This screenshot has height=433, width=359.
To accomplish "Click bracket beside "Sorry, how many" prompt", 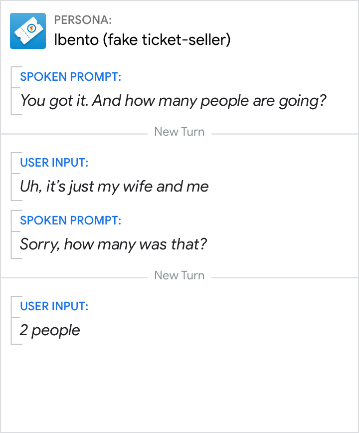I will point(13,234).
